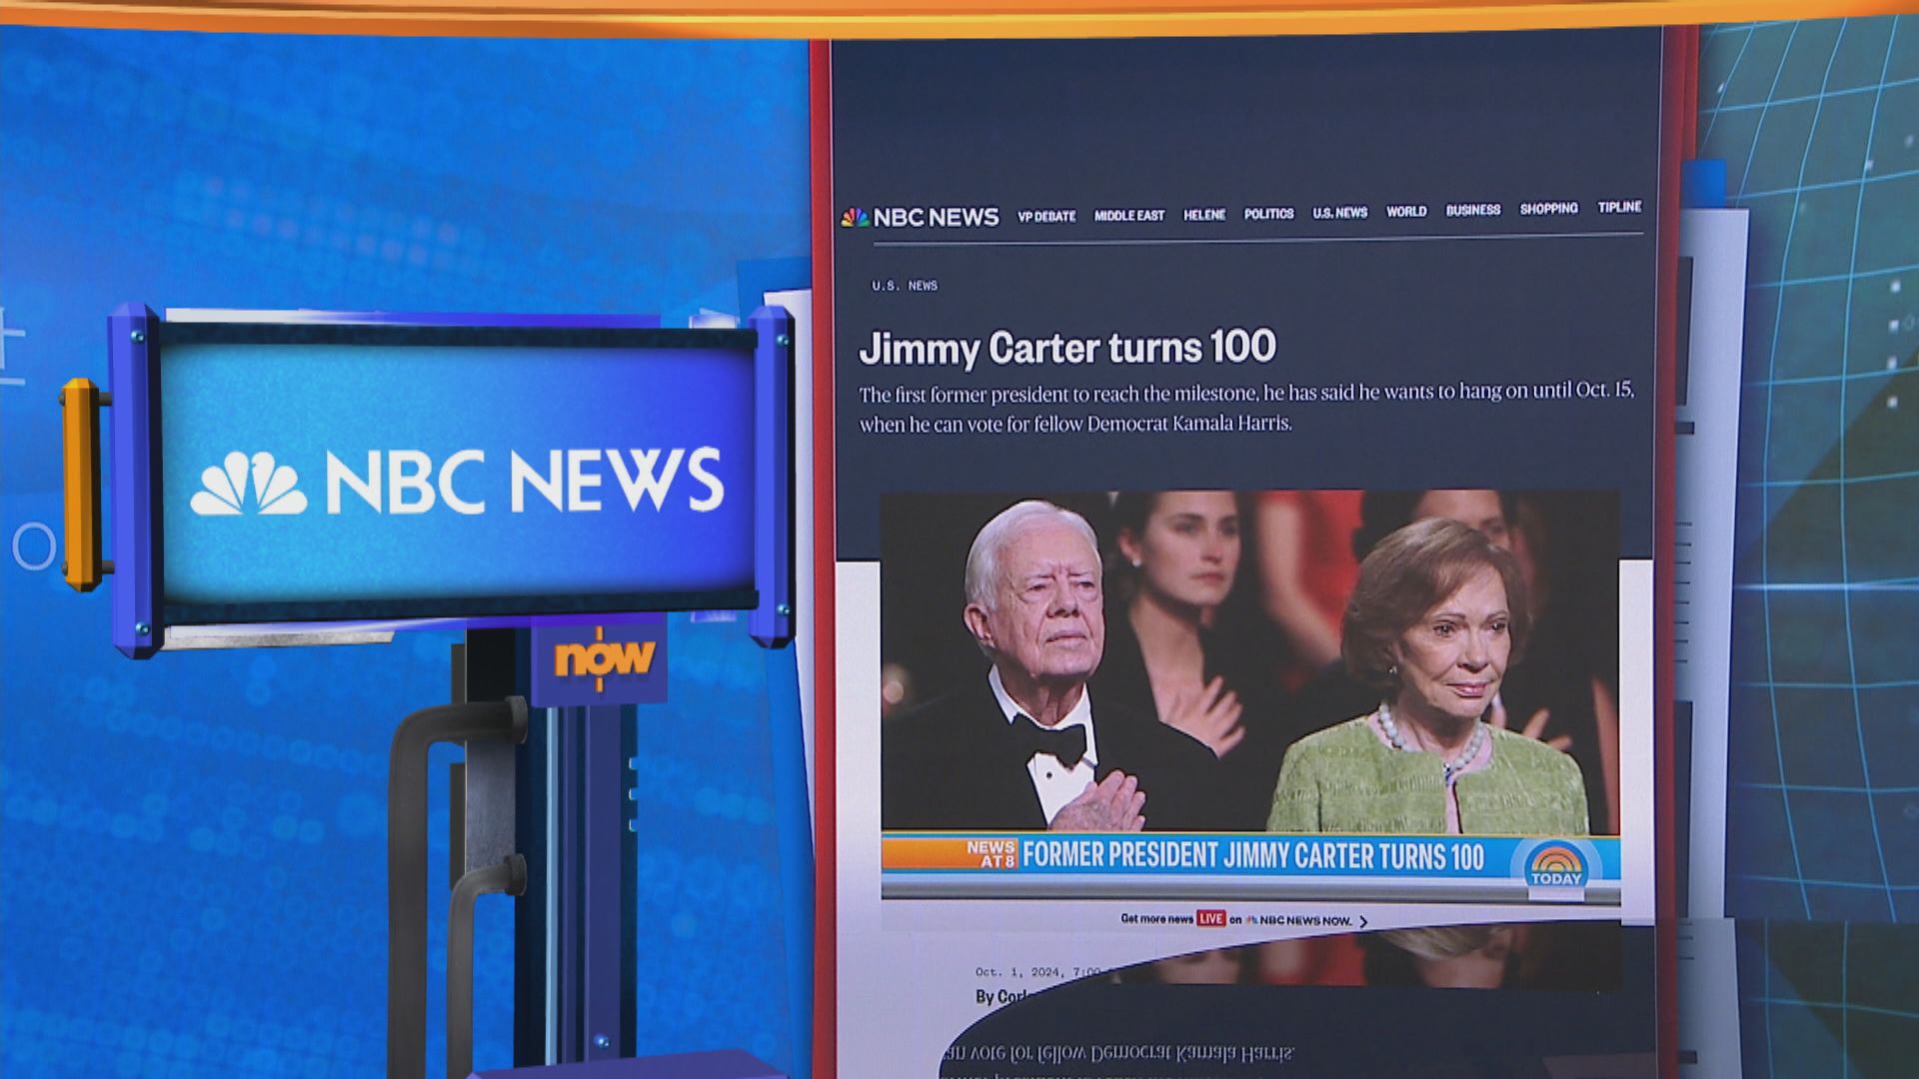Click 'Former President Jimmy Carter Turns 100' banner
The height and width of the screenshot is (1079, 1919).
[x=1253, y=856]
